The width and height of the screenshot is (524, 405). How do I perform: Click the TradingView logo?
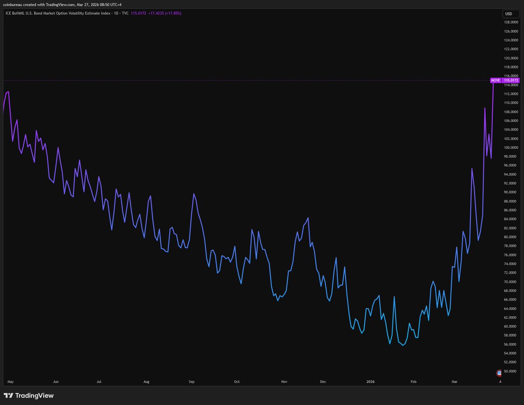click(x=29, y=395)
